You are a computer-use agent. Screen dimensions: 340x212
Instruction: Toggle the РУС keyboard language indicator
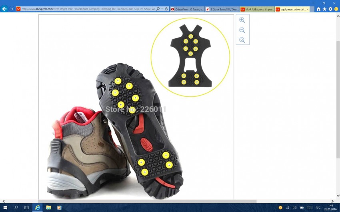point(318,208)
